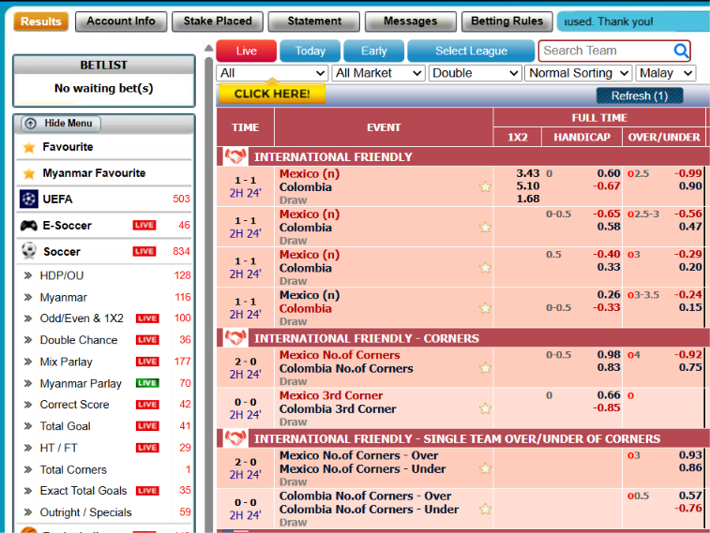Switch to the Today tab

(x=310, y=51)
